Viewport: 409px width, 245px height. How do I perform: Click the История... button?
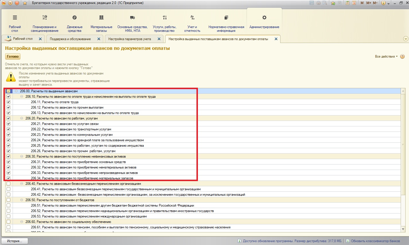tap(15, 241)
